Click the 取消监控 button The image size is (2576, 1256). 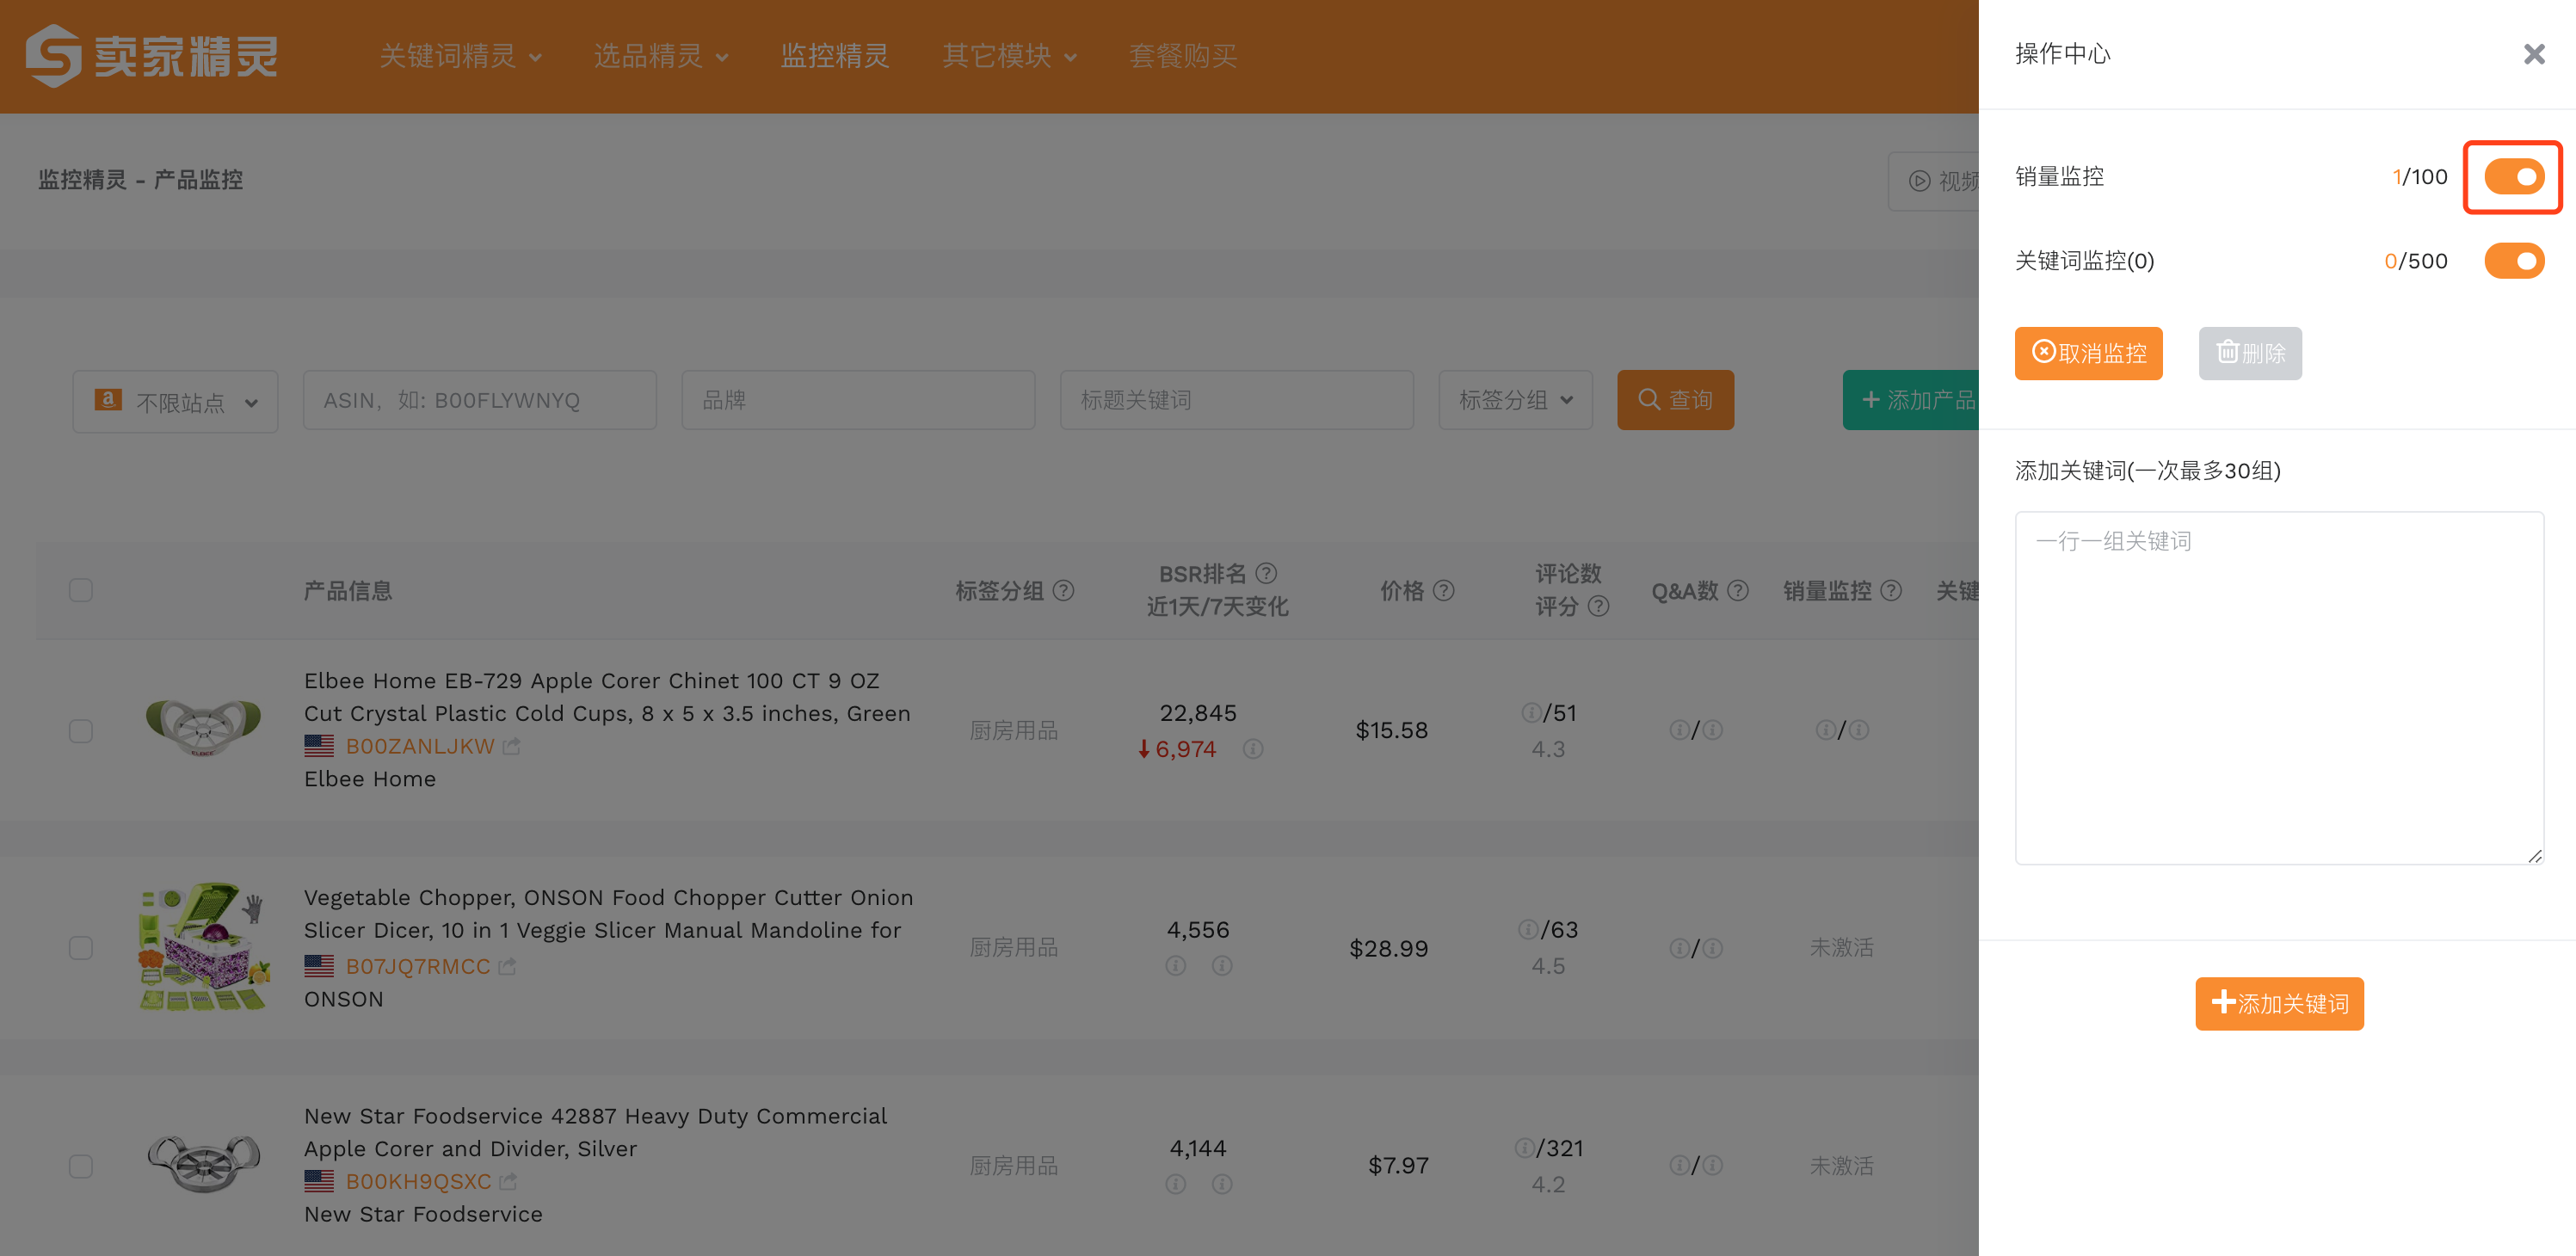(x=2088, y=353)
